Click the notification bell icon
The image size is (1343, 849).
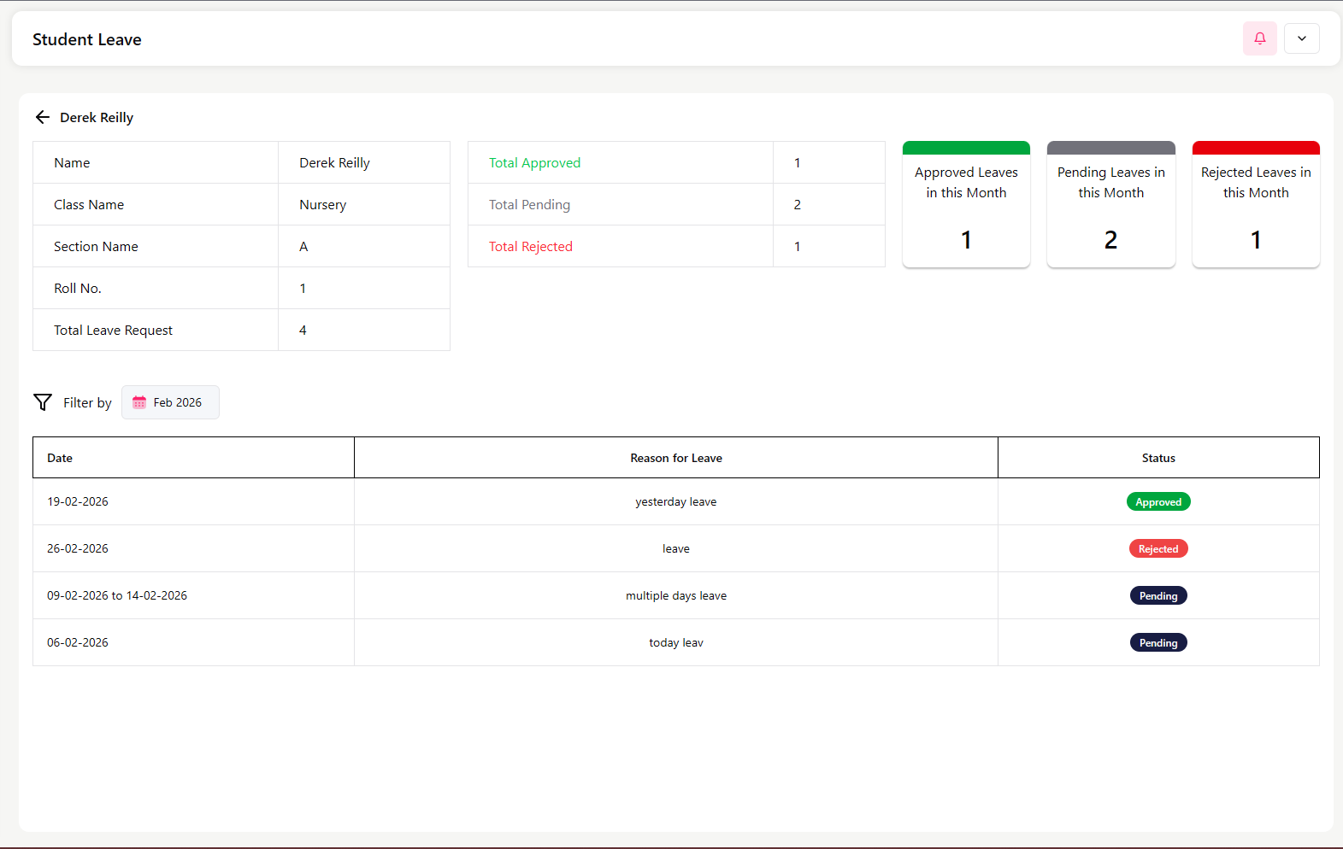pos(1259,38)
